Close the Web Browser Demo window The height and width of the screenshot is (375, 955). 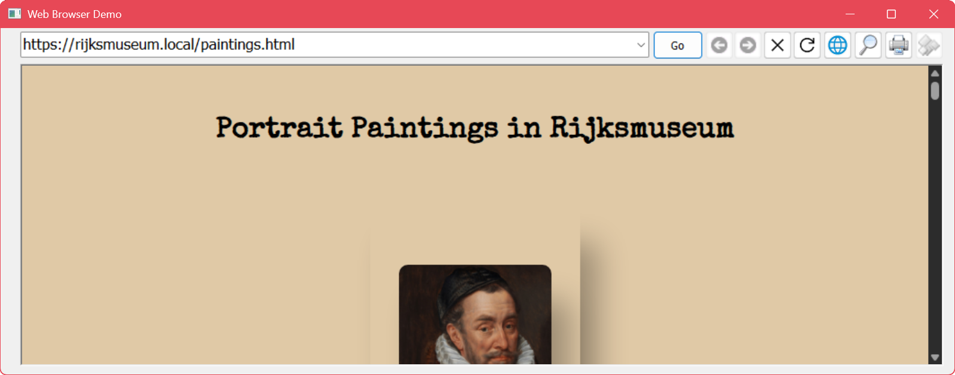point(933,14)
